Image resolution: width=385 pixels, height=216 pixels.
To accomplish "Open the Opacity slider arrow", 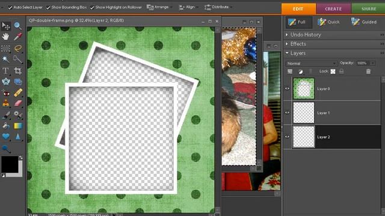I will pos(373,63).
